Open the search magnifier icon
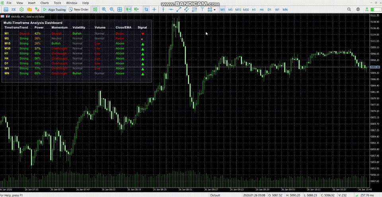 349,10
